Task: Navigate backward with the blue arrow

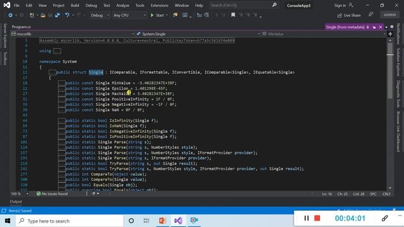Action: [x=10, y=15]
